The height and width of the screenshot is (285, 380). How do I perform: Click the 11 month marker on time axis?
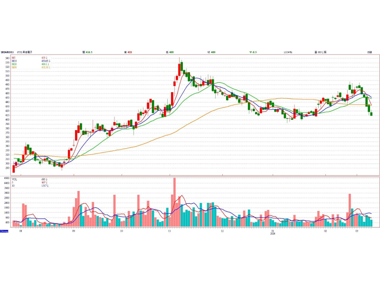click(x=170, y=231)
